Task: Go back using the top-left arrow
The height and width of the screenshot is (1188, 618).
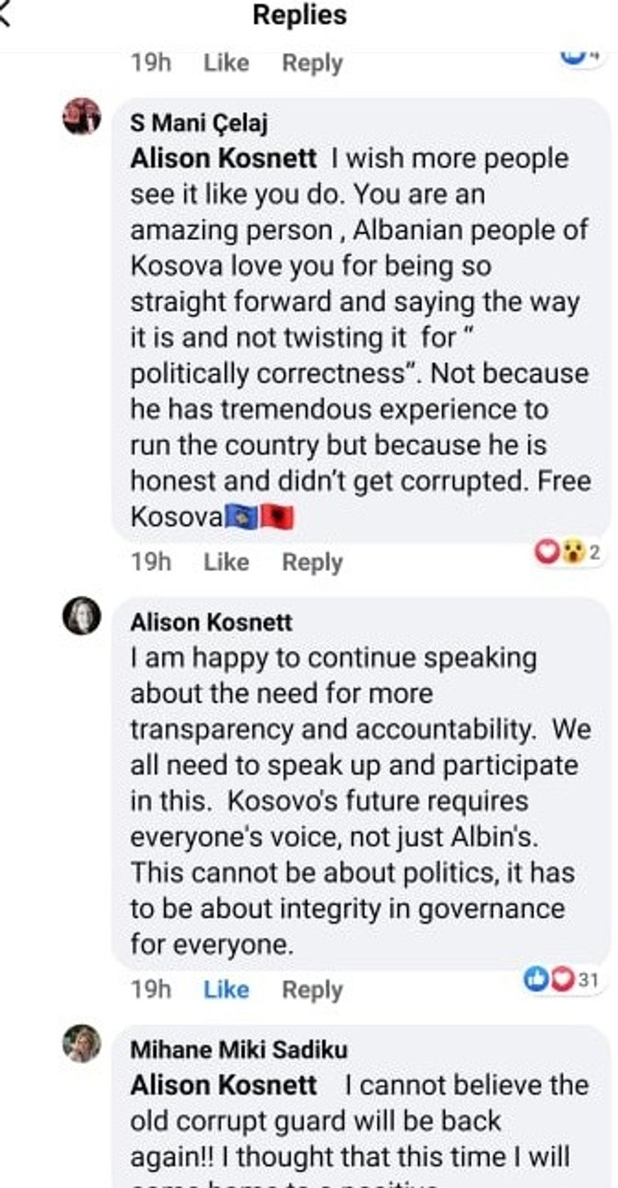Action: [5, 15]
